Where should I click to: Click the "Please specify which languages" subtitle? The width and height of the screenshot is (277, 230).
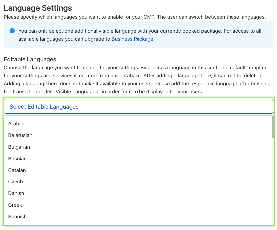135,17
